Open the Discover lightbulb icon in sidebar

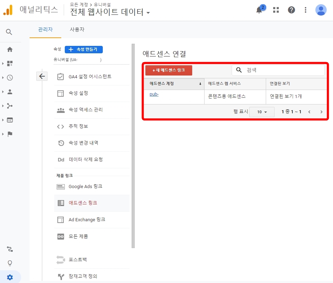pyautogui.click(x=10, y=263)
